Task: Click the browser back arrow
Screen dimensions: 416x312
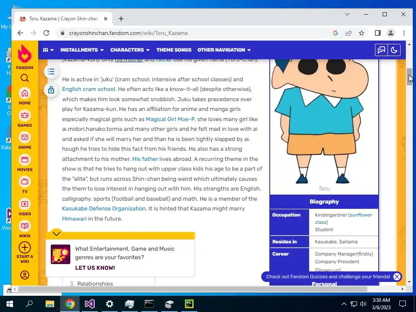Action: click(x=20, y=33)
